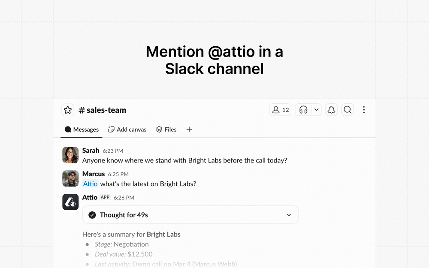Image resolution: width=429 pixels, height=268 pixels.
Task: Click the 6:25 PM timestamp
Action: [118, 175]
